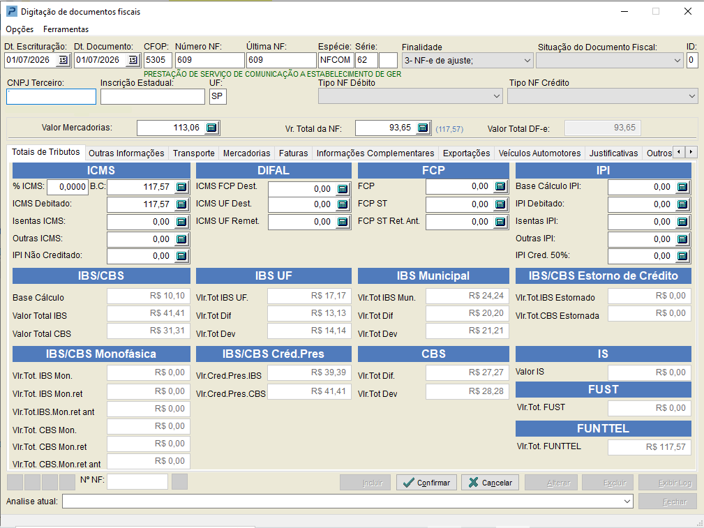Open the Opções menu
Image resolution: width=704 pixels, height=528 pixels.
(20, 29)
